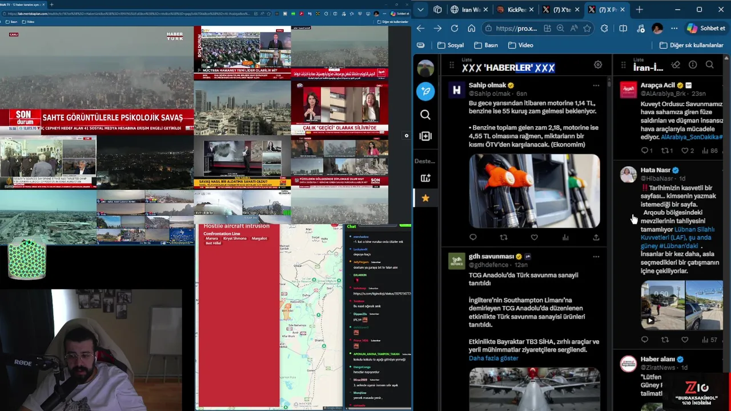This screenshot has height=411, width=731.
Task: Click Daha fazla göster link
Action: tap(493, 358)
